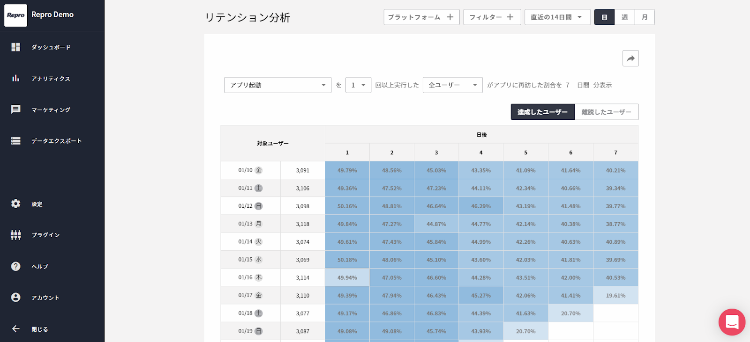Click the 50.16% cell for 01/12
The width and height of the screenshot is (750, 342).
pos(347,206)
